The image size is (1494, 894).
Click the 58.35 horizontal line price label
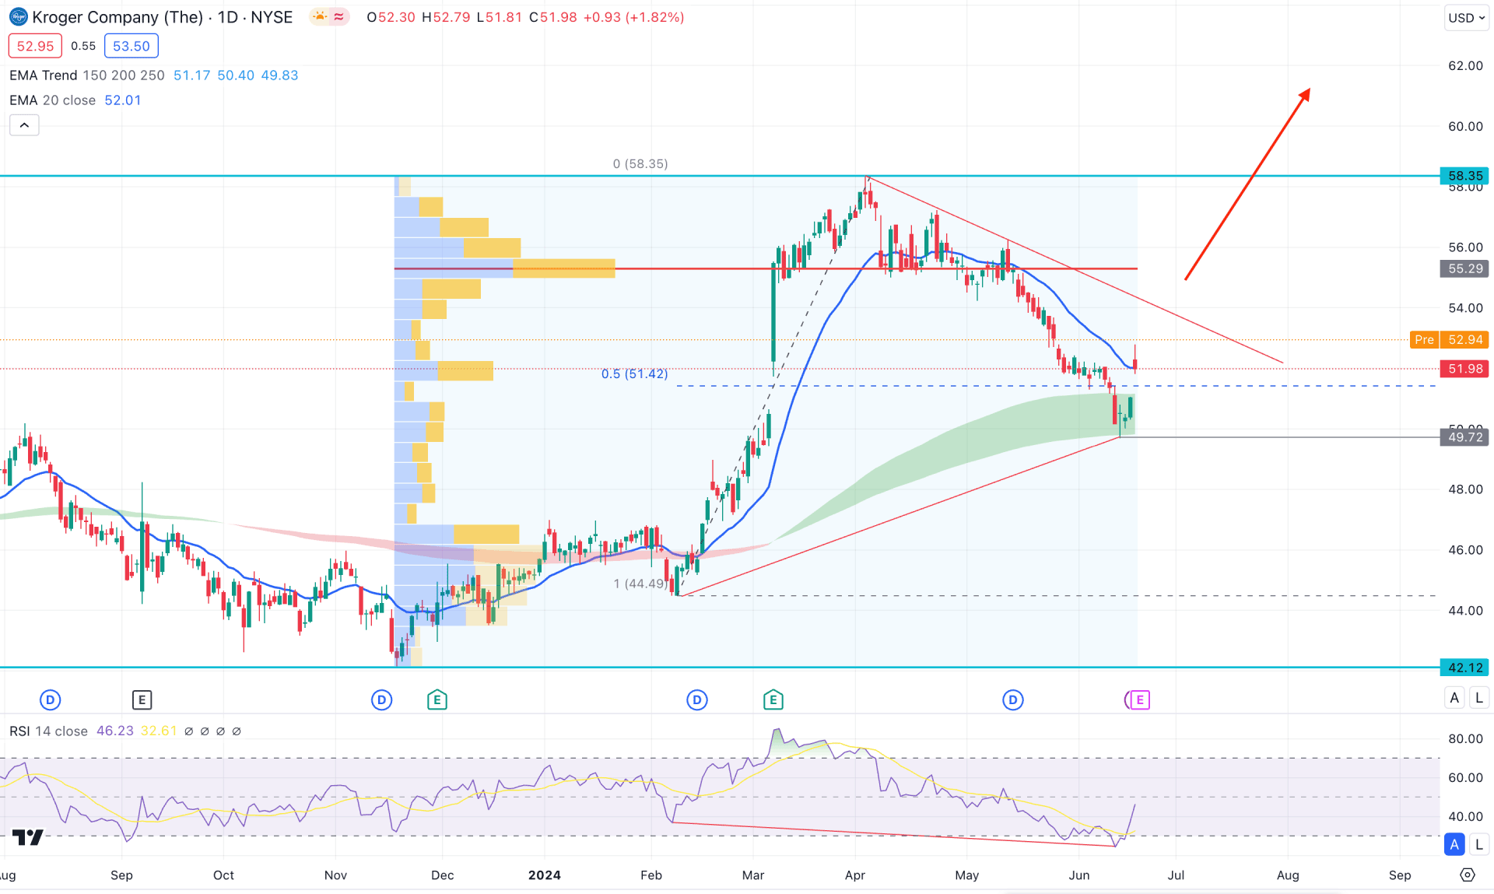(1464, 176)
